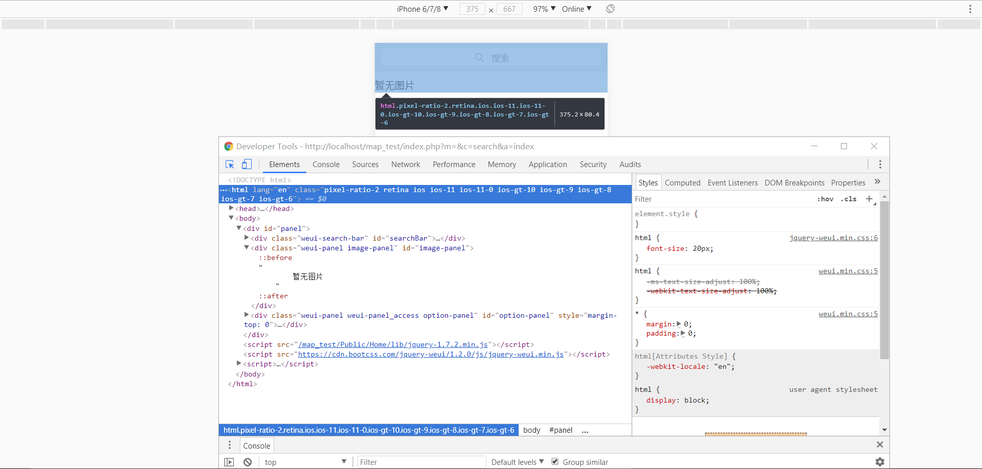Click the 搜索 search bar in preview
The image size is (982, 469).
pos(491,57)
